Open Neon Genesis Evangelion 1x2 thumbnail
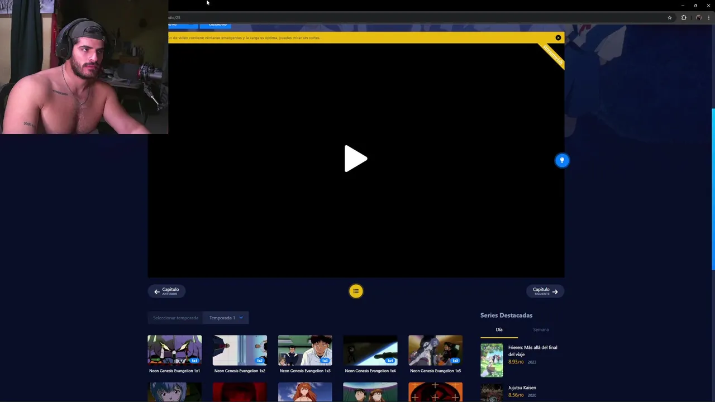 tap(240, 350)
